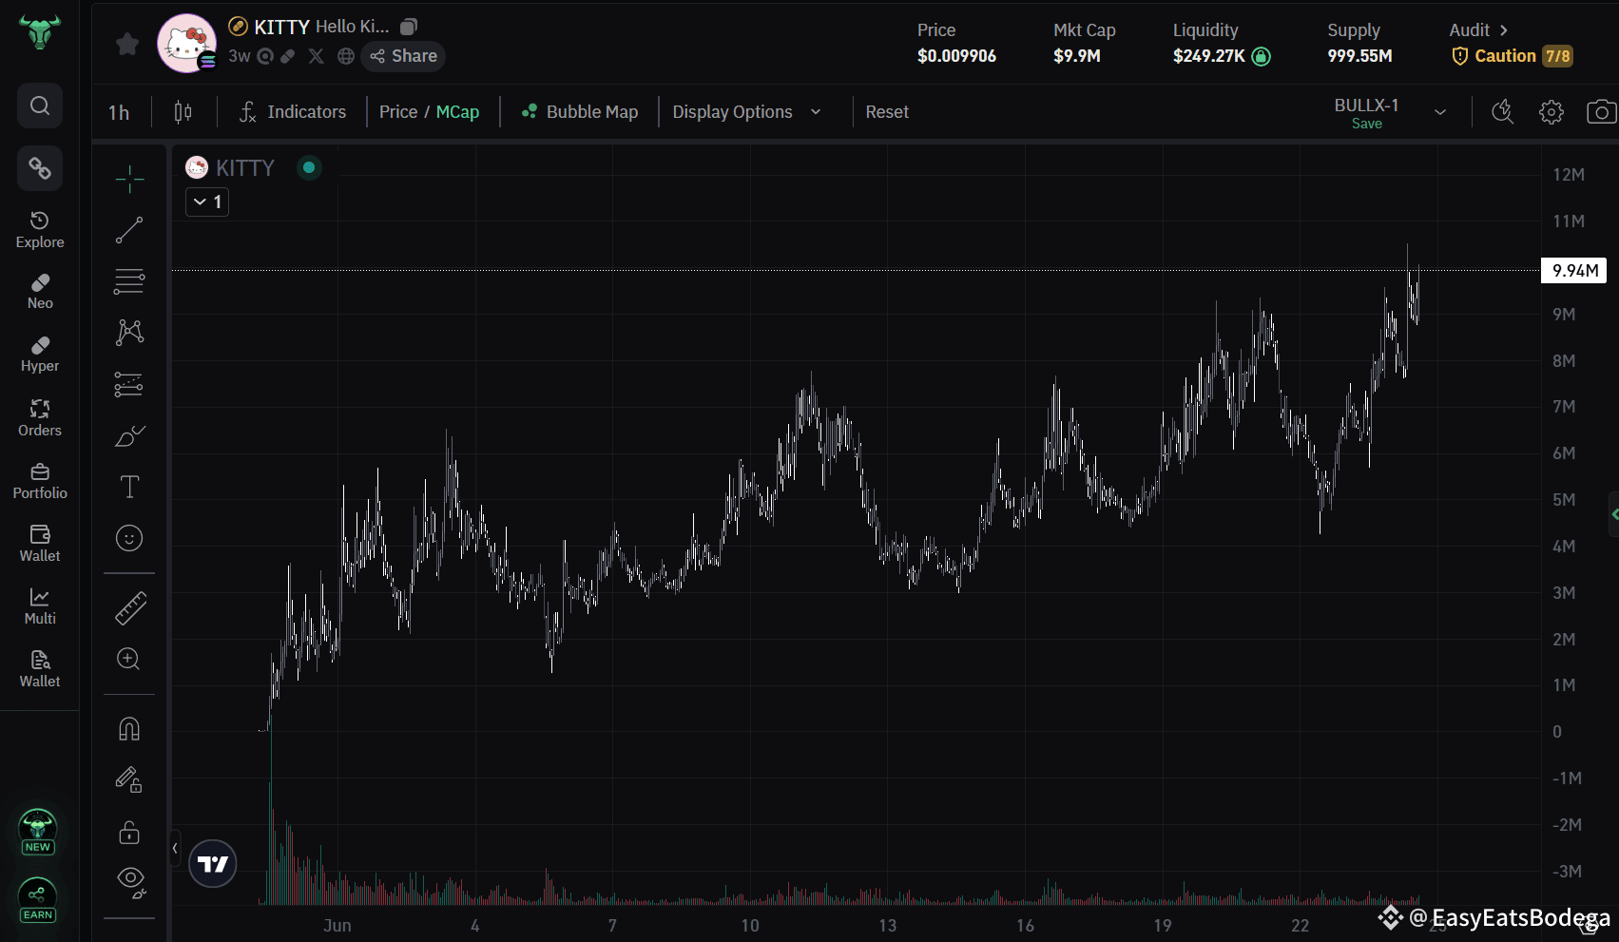
Task: Click the Supply value 999.55M
Action: (1359, 56)
